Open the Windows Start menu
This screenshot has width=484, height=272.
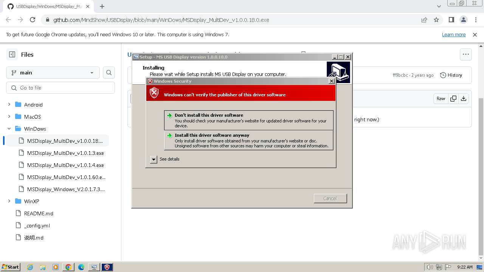coord(10,267)
